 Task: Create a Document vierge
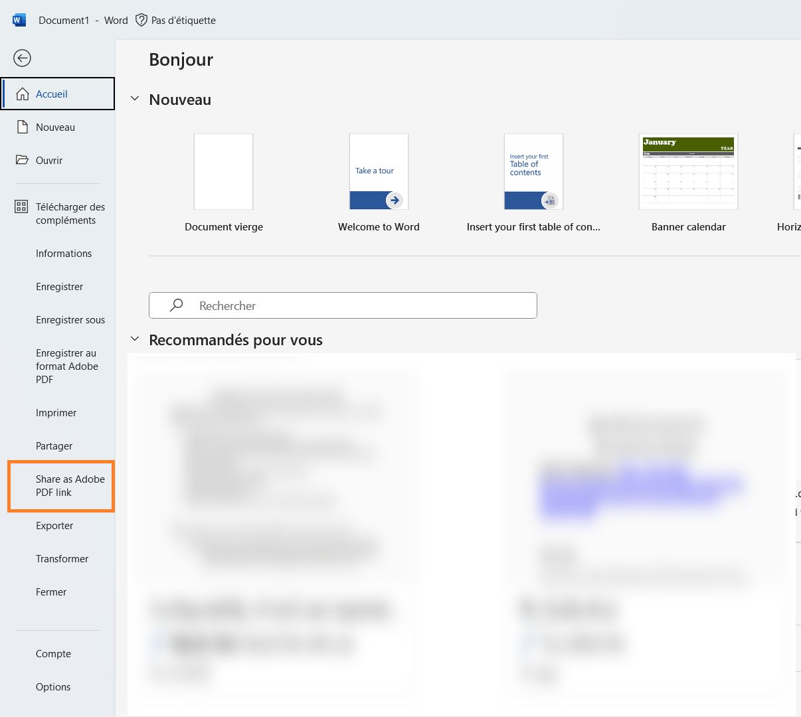[223, 171]
